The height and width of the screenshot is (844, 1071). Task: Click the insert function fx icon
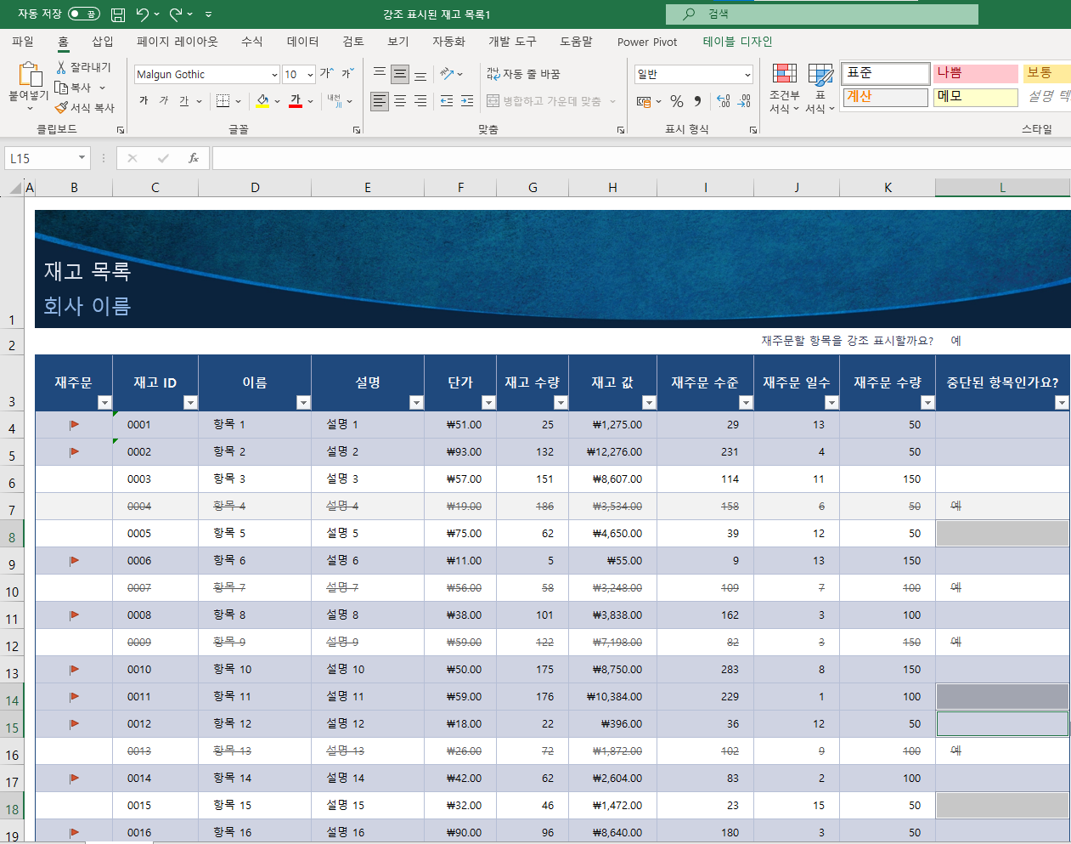(194, 158)
